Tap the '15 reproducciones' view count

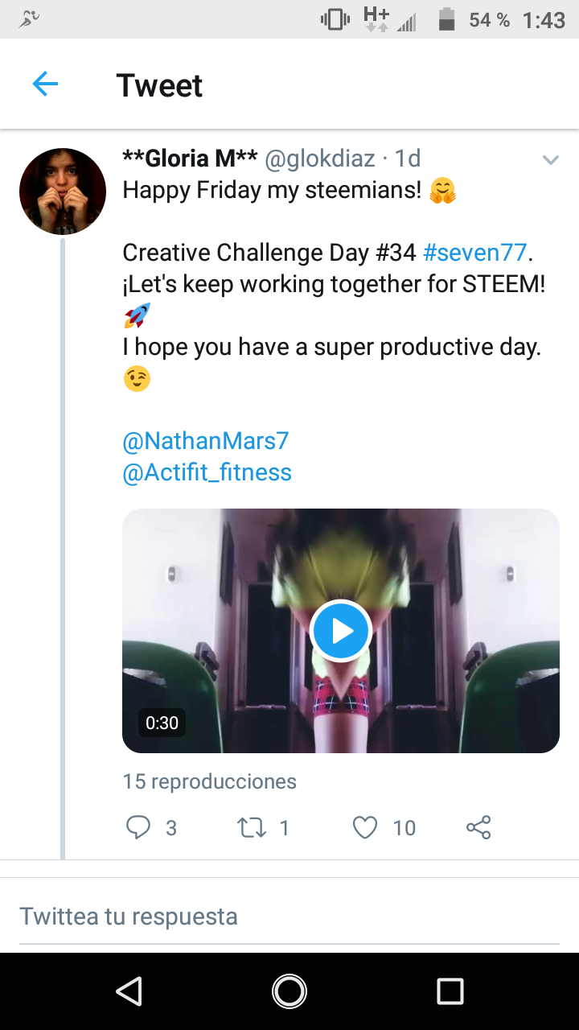(x=209, y=781)
